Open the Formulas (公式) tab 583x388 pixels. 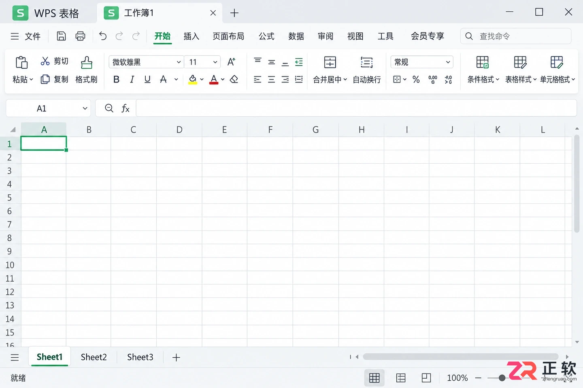266,36
